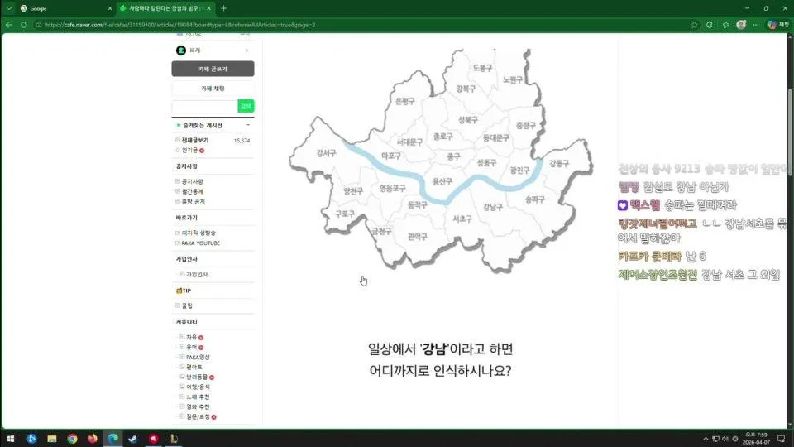Click the 노원구 label on the map
This screenshot has height=447, width=794.
[x=513, y=79]
